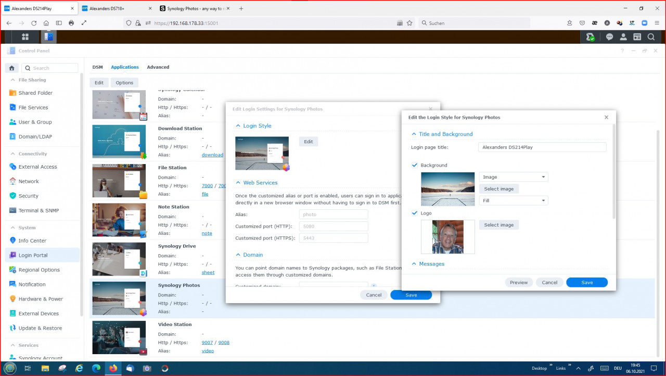
Task: Uncheck the Background checkbox
Action: pos(415,165)
